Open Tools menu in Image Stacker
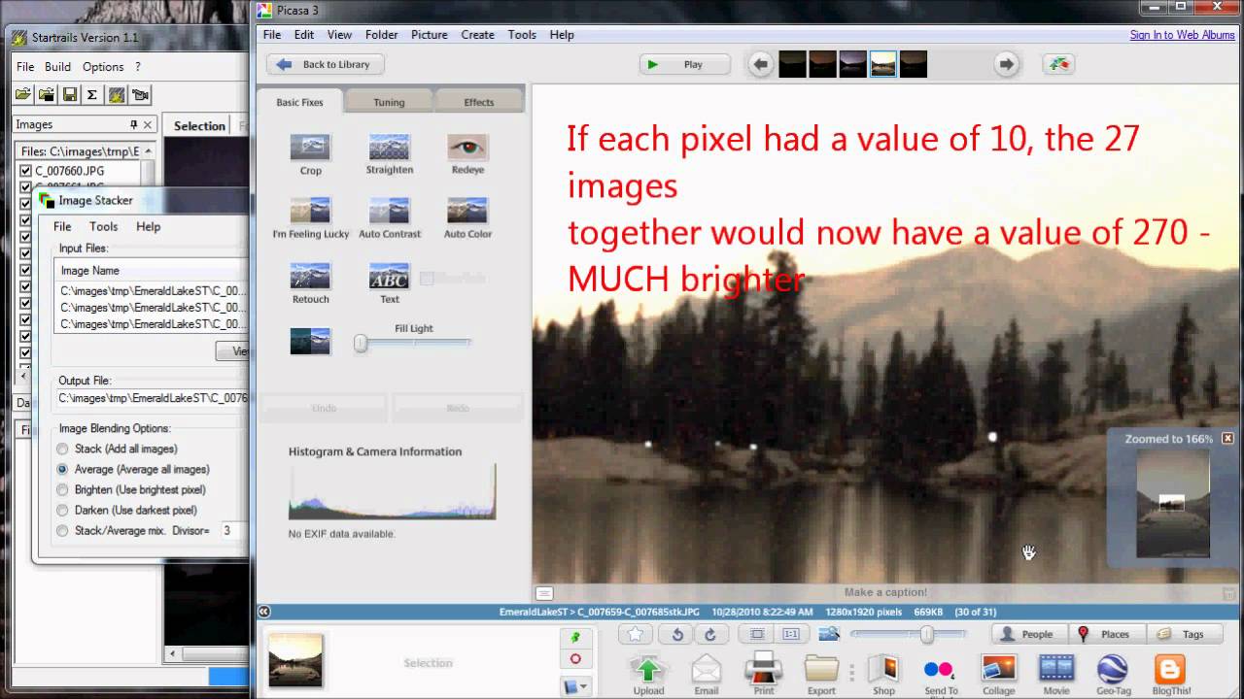 [x=103, y=226]
